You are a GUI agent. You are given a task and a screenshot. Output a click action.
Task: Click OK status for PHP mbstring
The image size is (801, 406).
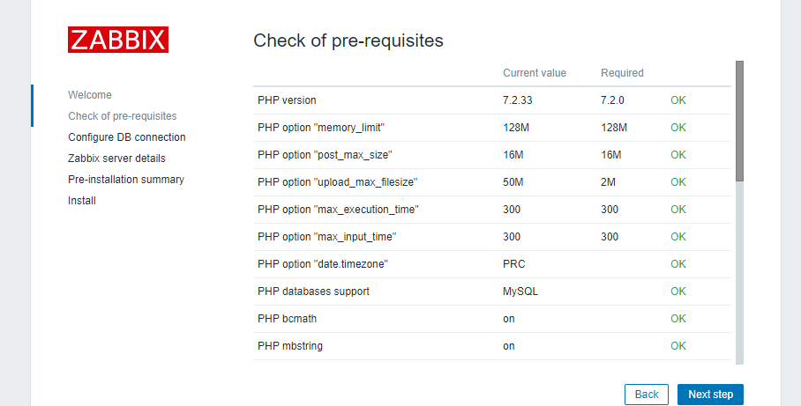pyautogui.click(x=677, y=346)
